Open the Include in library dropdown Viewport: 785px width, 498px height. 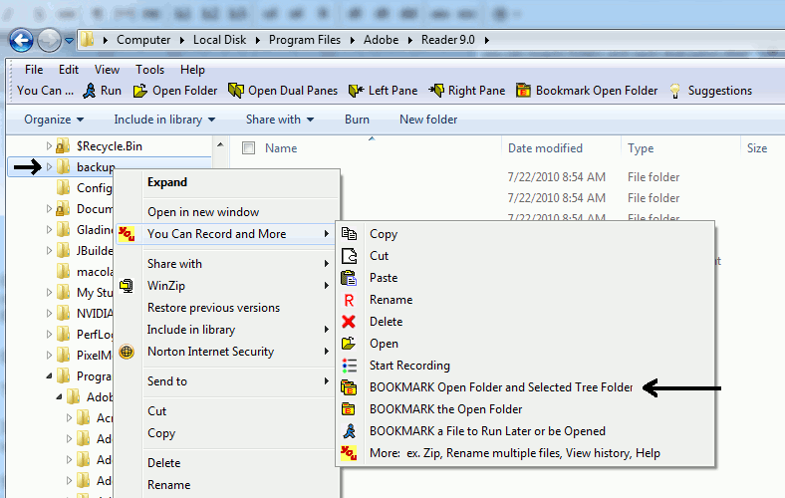click(164, 120)
